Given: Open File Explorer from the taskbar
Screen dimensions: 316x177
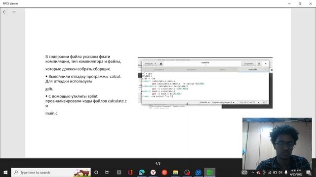Looking at the screenshot, I should click(176, 173).
